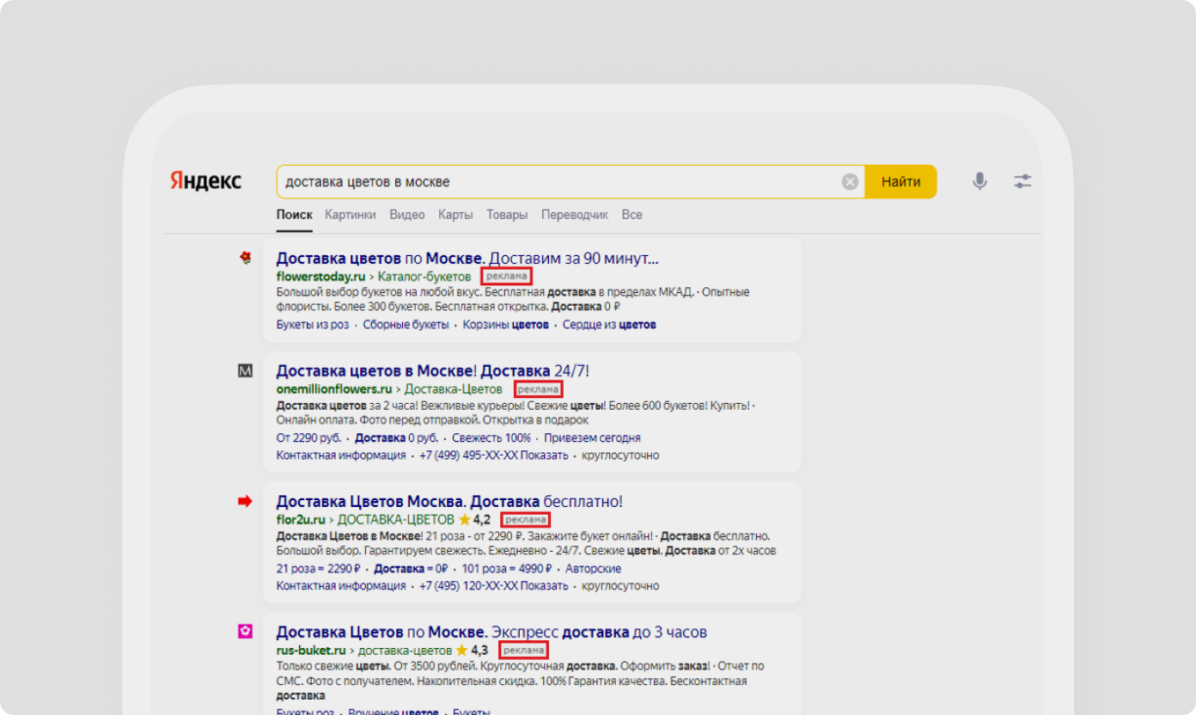
Task: Open result Доставка Цветов по Москве. Экспресс доставка
Action: (x=491, y=632)
